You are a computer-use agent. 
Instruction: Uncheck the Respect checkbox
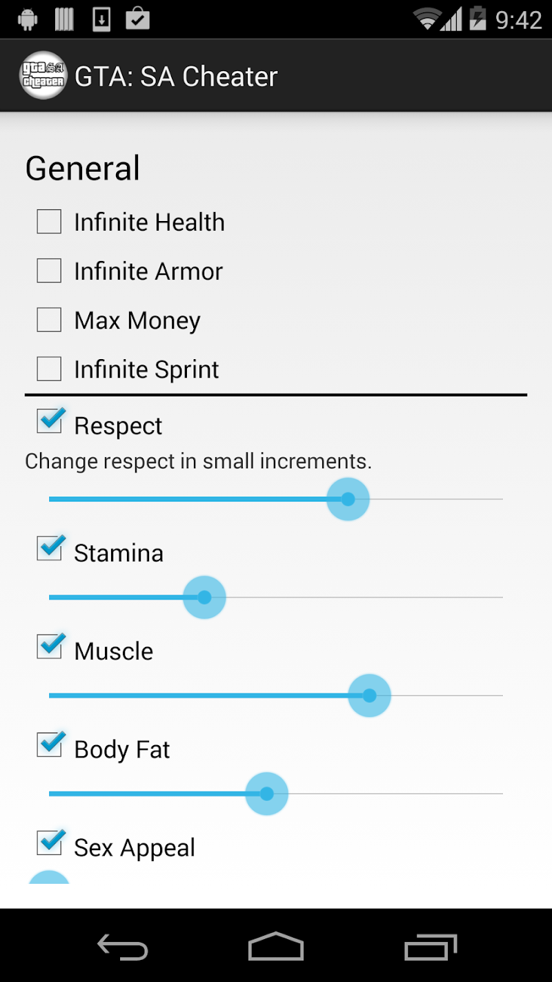click(x=50, y=422)
